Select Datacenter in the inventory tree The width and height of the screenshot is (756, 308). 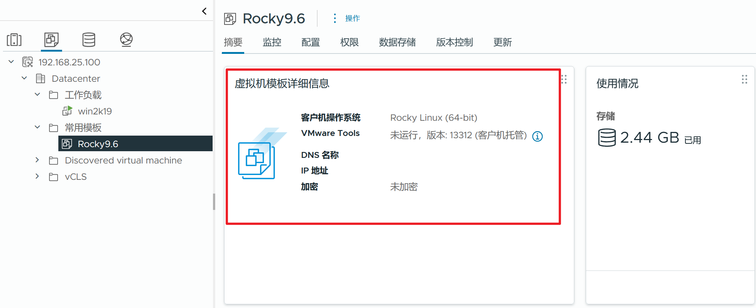76,78
